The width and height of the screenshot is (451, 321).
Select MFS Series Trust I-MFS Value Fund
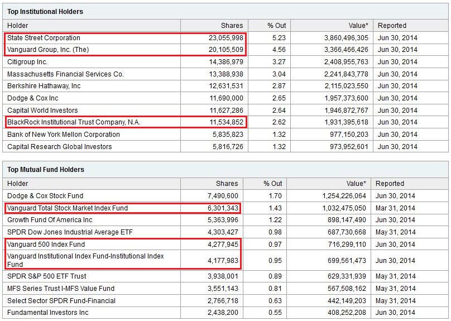click(61, 288)
